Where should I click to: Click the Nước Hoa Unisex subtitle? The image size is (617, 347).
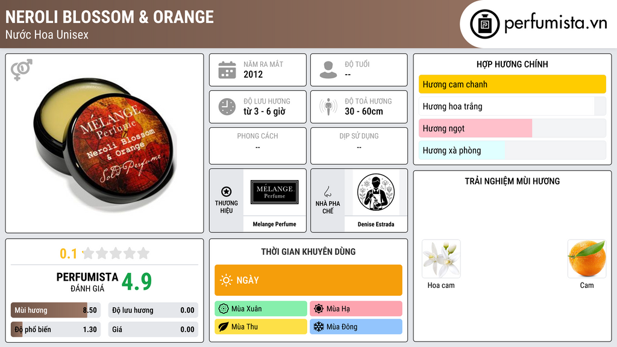click(47, 34)
